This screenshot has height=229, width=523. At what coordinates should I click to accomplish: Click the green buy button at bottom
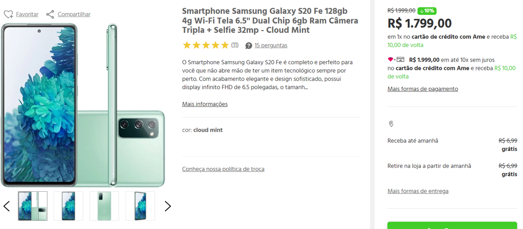coord(453,225)
